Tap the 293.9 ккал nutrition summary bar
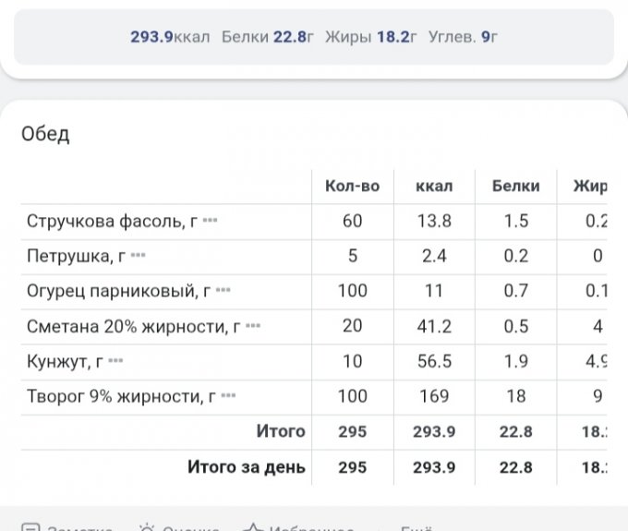 (x=314, y=37)
